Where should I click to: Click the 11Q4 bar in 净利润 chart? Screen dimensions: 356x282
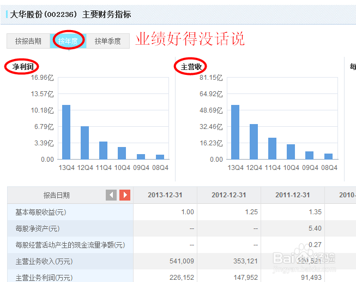[x=103, y=150]
